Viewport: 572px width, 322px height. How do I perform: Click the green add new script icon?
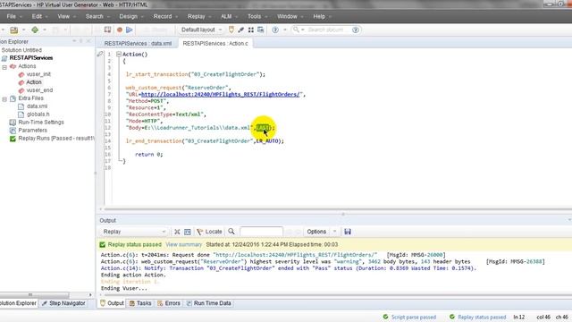pos(35,30)
